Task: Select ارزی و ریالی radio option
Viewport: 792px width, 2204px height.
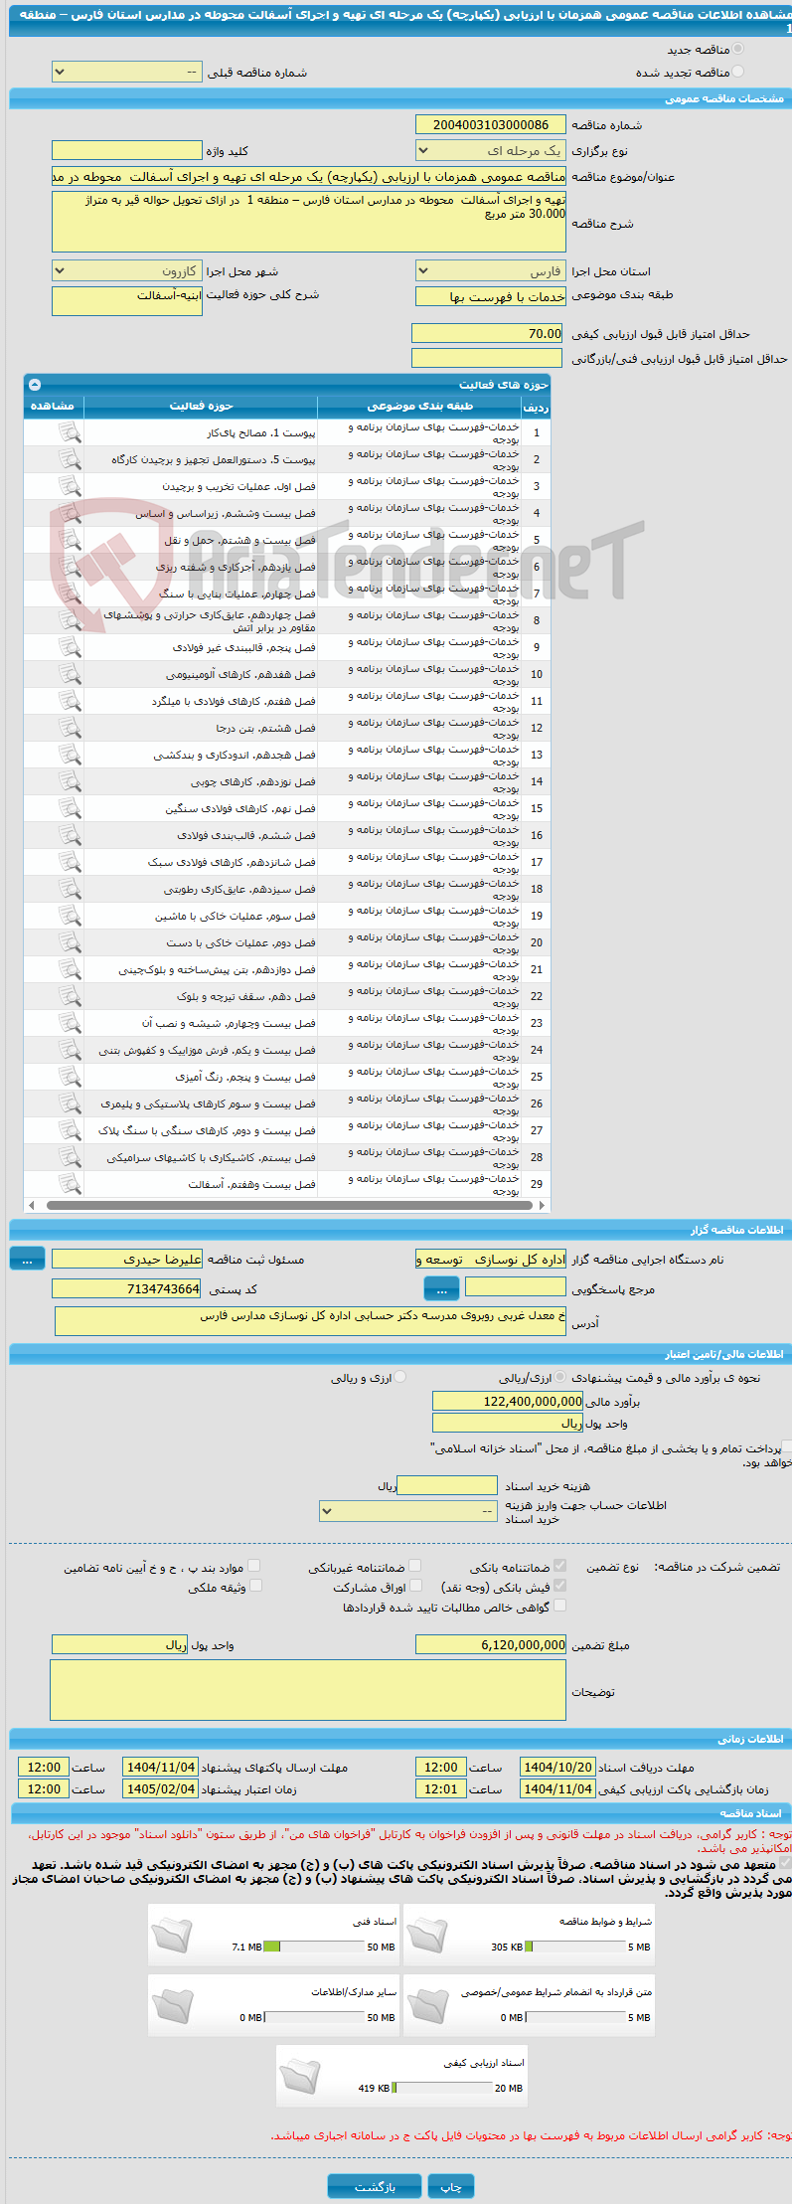Action: tap(400, 1377)
